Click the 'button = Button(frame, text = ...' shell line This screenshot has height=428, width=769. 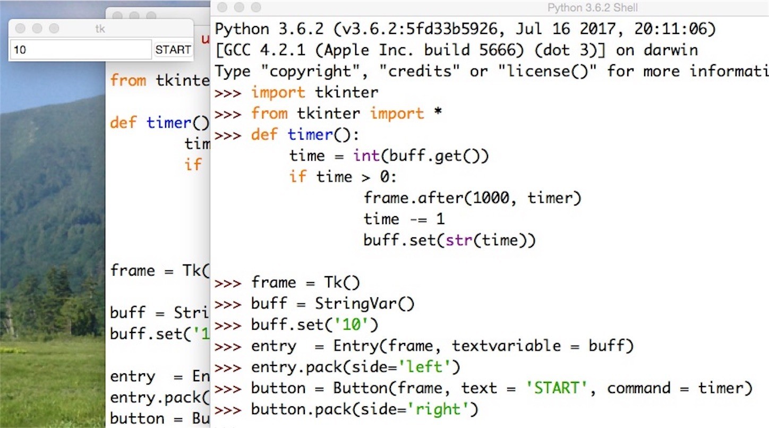click(502, 388)
